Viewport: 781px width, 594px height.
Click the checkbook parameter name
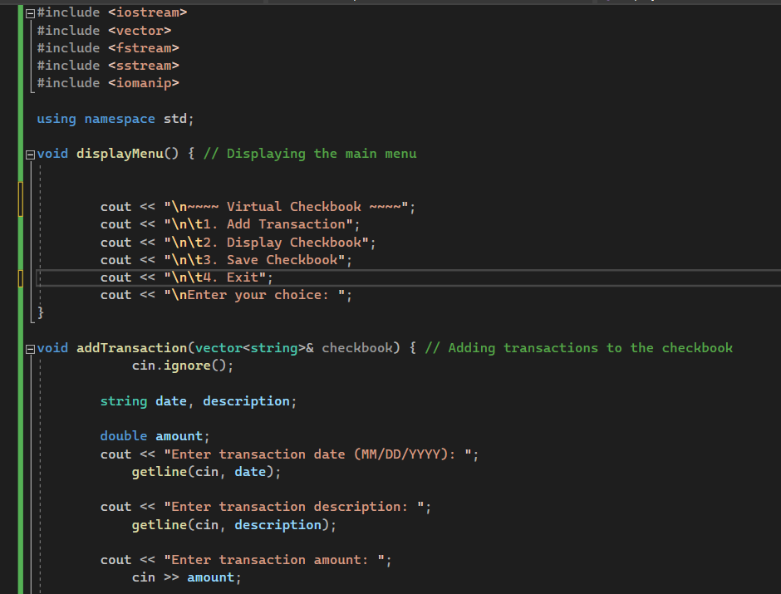359,347
